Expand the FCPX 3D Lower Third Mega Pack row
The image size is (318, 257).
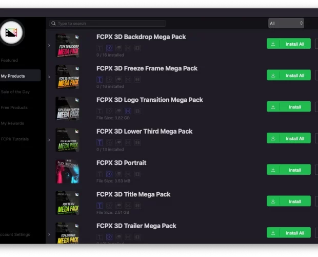(x=49, y=140)
